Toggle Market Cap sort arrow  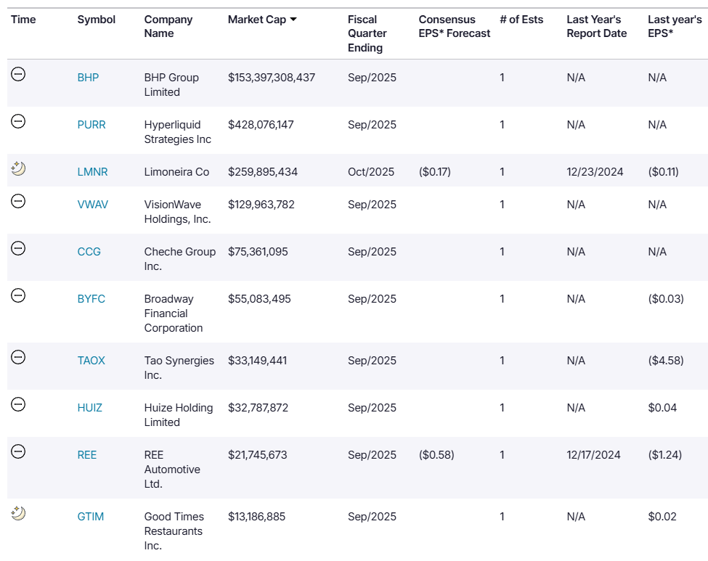293,20
